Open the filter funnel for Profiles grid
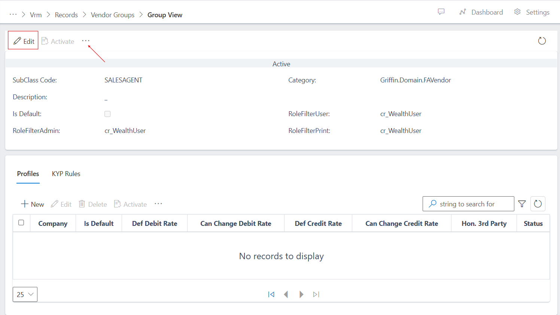This screenshot has height=315, width=560. 522,204
